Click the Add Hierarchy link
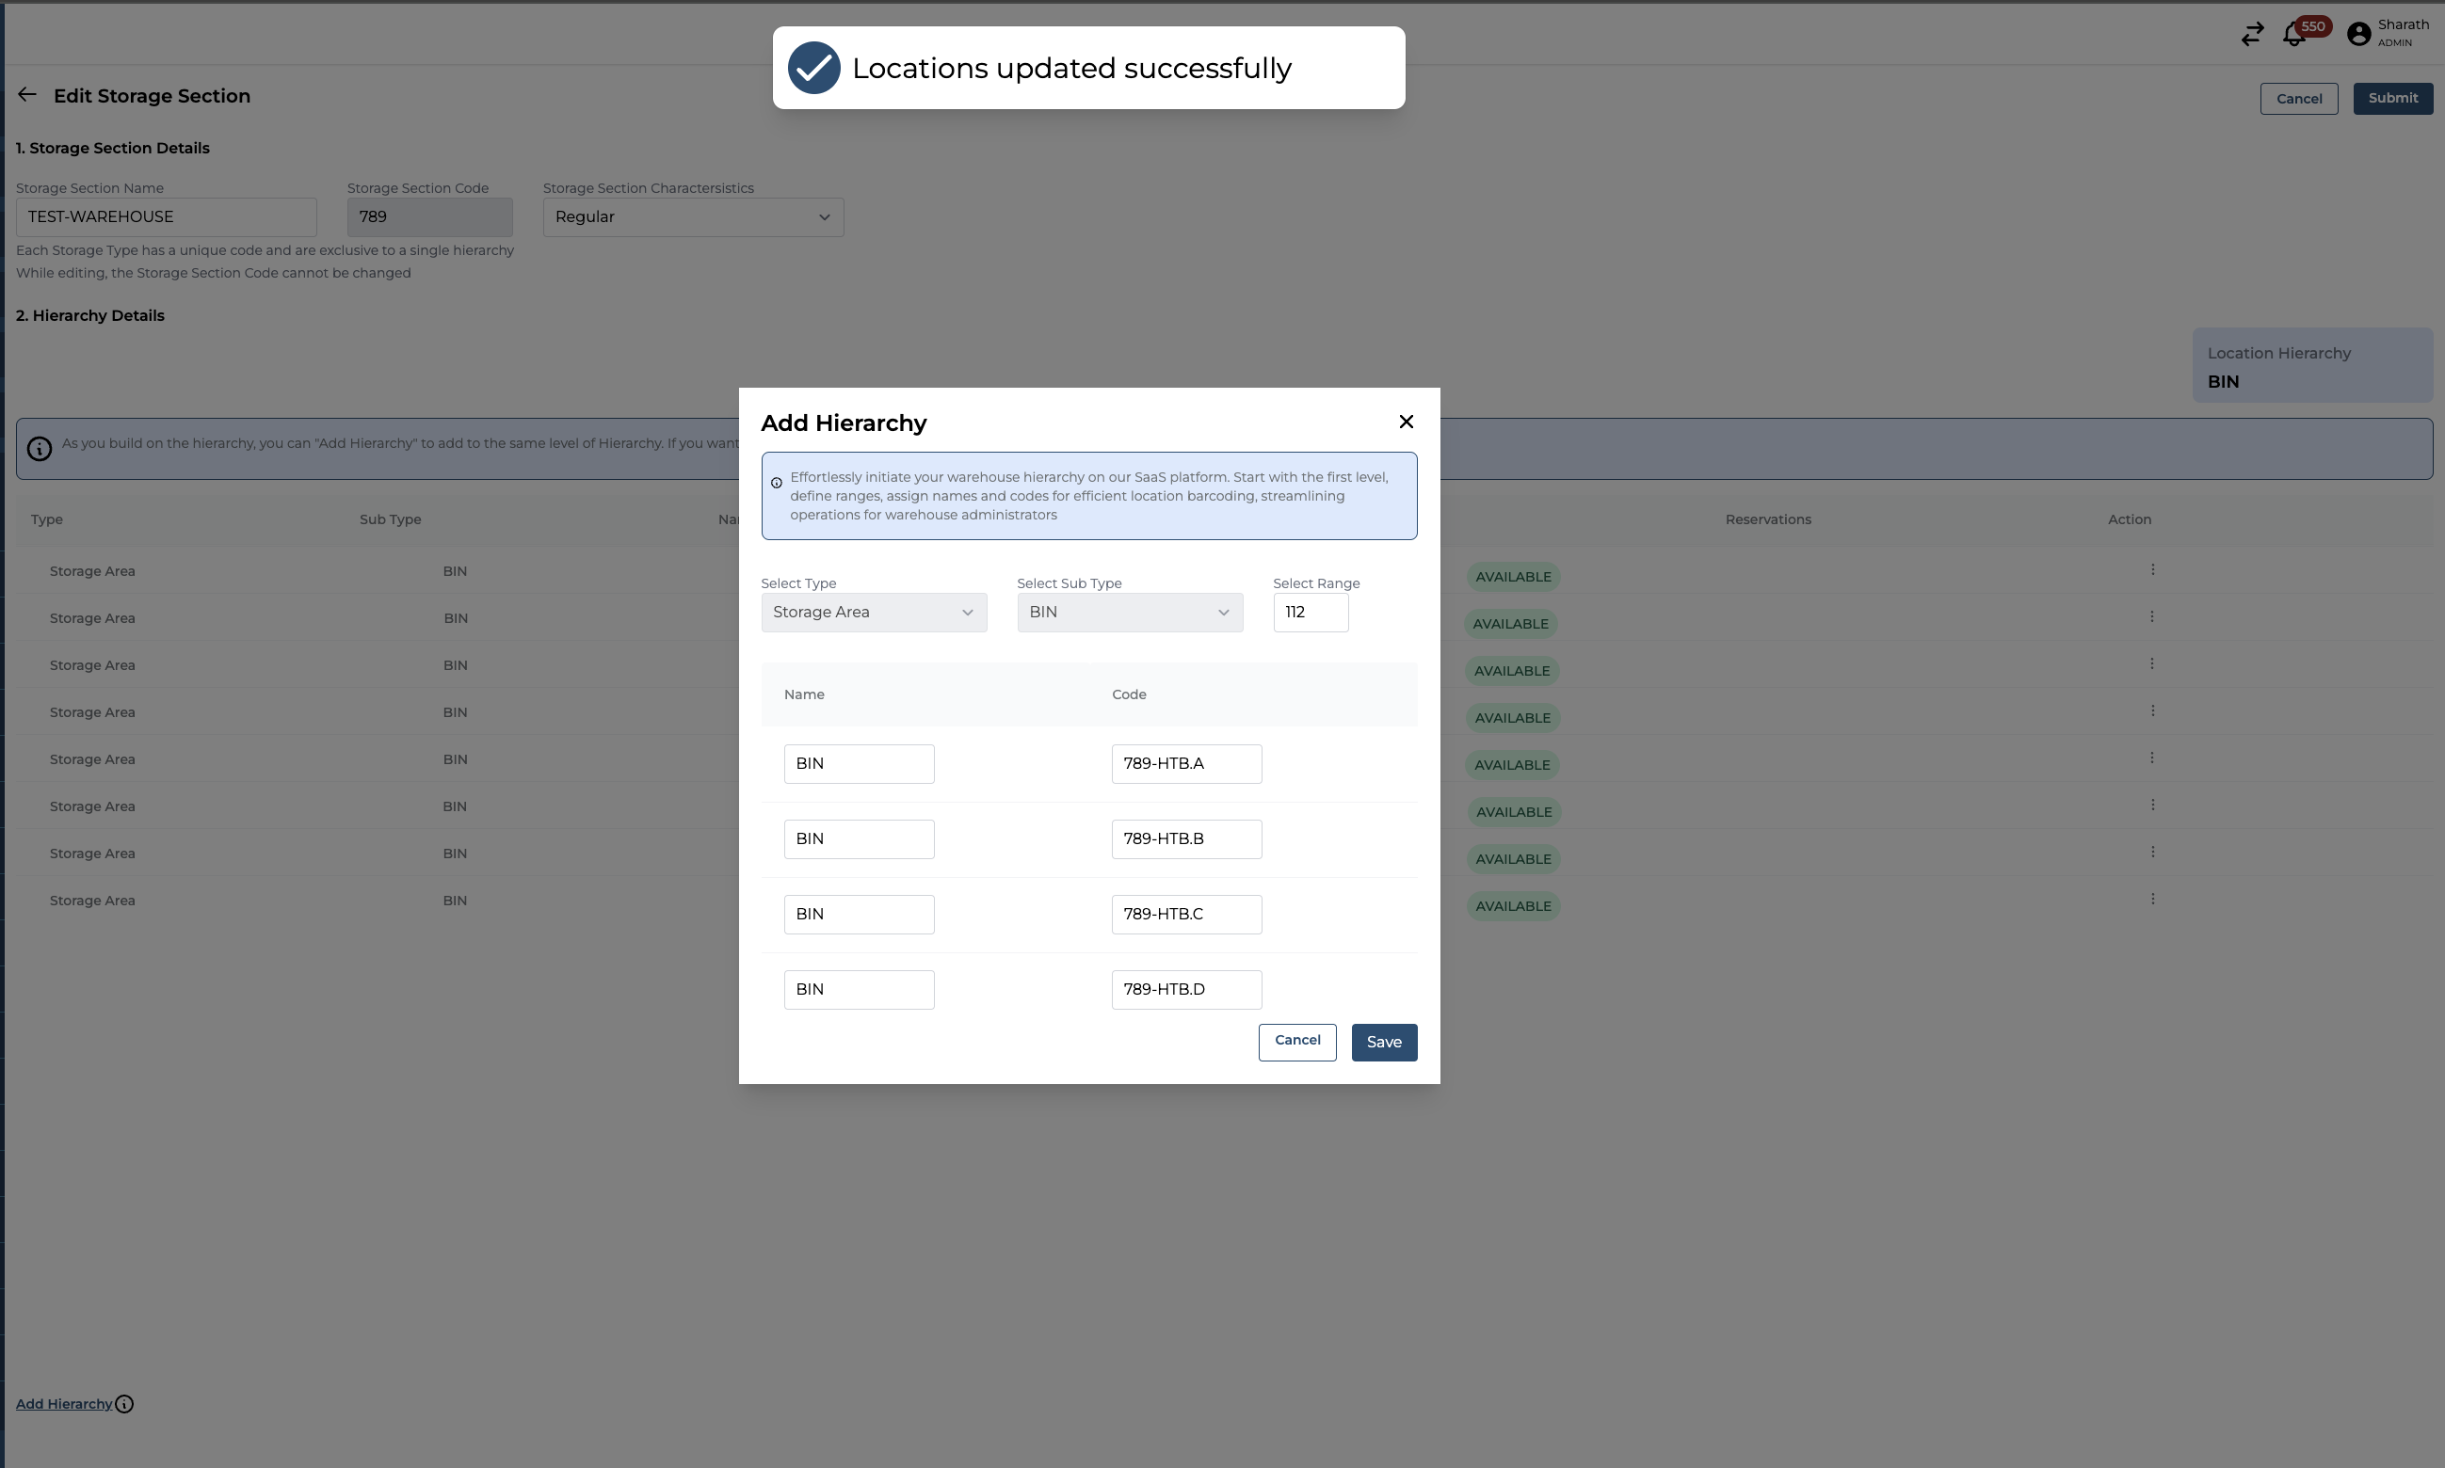Viewport: 2445px width, 1468px height. pyautogui.click(x=64, y=1404)
